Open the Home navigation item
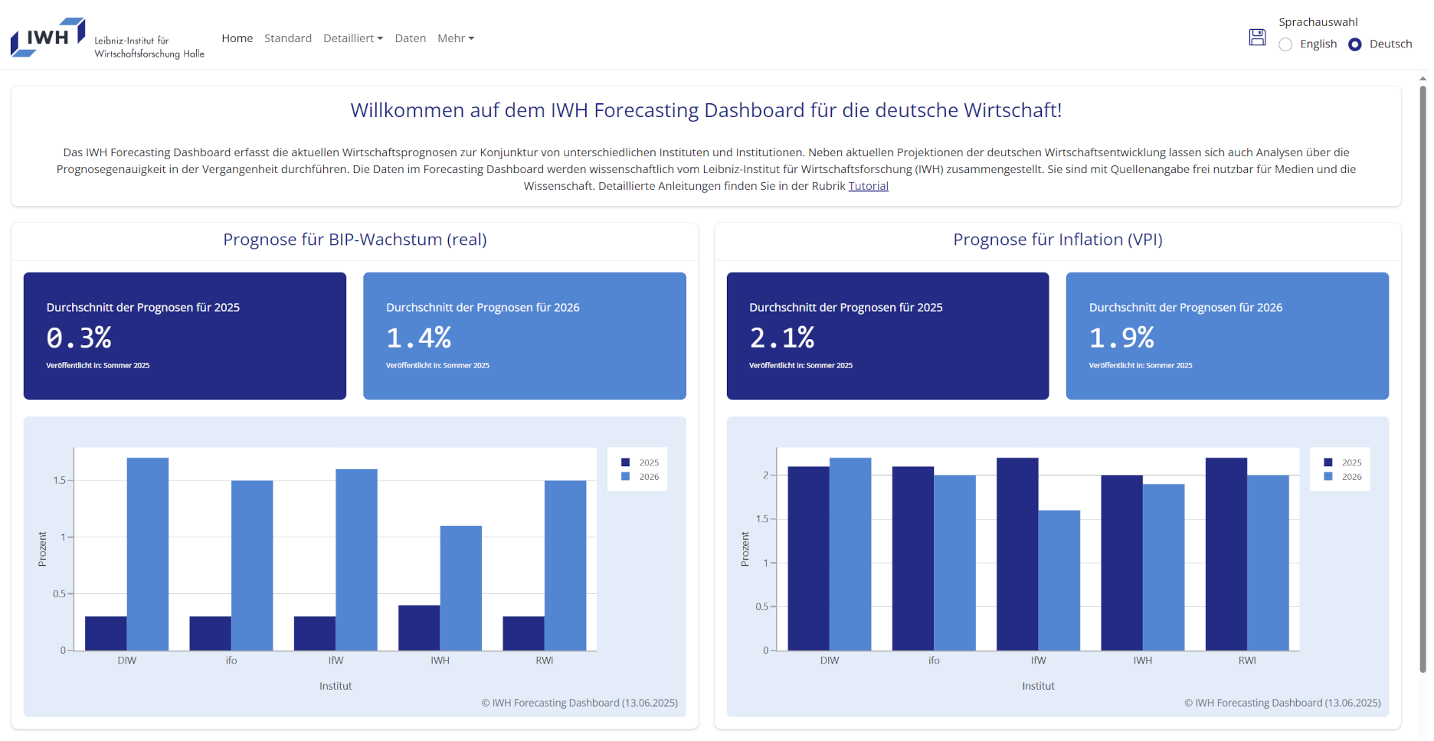The image size is (1434, 741). tap(237, 38)
